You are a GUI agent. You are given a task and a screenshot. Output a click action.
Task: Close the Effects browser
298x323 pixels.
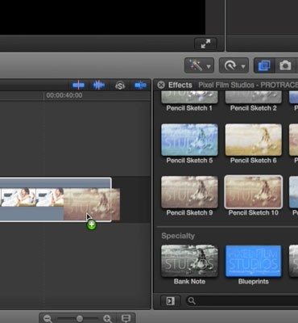pyautogui.click(x=161, y=85)
